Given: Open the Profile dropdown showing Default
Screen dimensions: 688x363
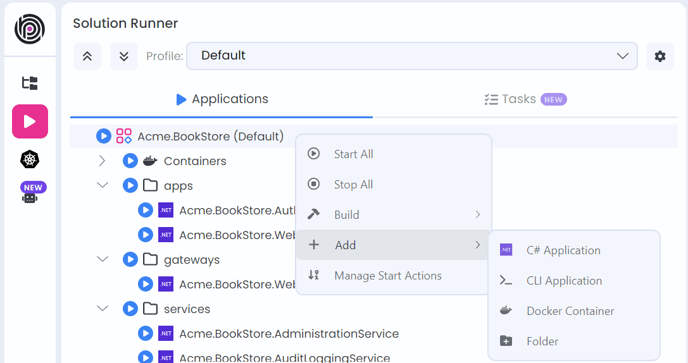Looking at the screenshot, I should 411,56.
